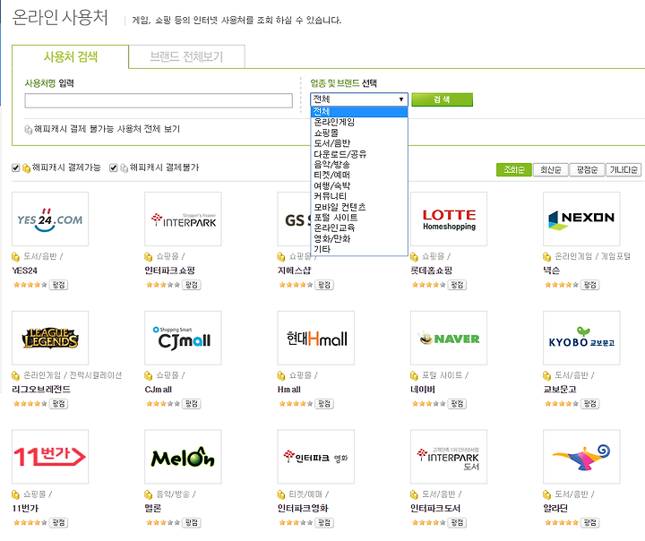This screenshot has width=645, height=541.
Task: Click the coin icon beside 리그오브레전드 category
Action: tap(15, 375)
